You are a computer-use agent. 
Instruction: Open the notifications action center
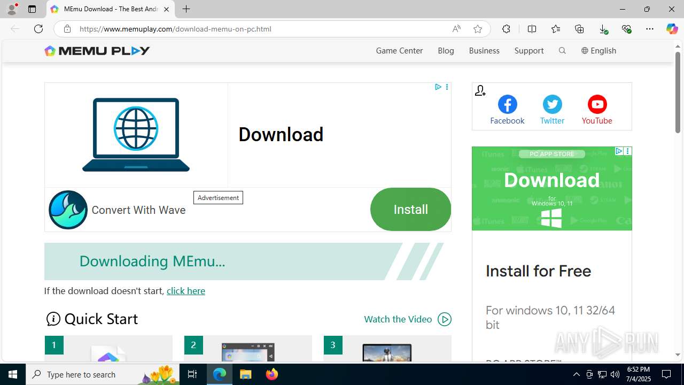pyautogui.click(x=666, y=374)
